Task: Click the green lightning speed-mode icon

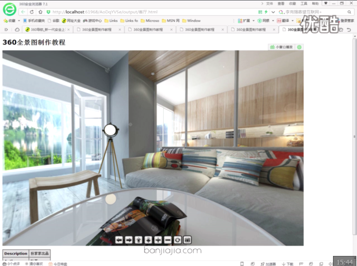Action: 266,12
